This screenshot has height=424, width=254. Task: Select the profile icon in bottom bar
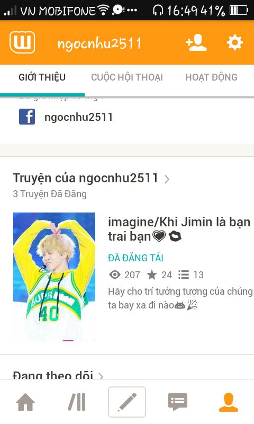[x=229, y=402]
